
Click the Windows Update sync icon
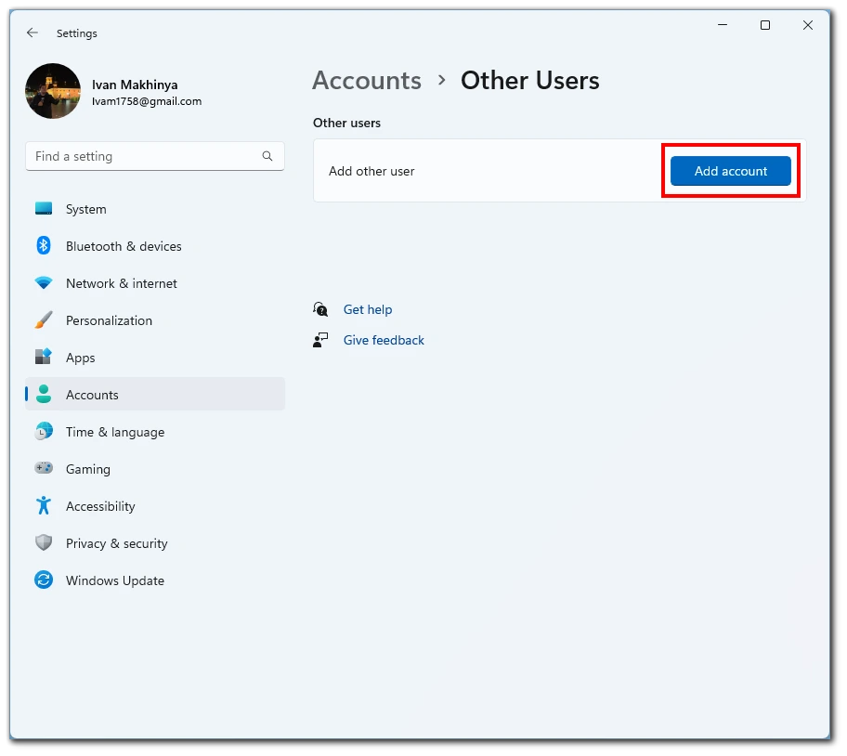click(x=44, y=580)
